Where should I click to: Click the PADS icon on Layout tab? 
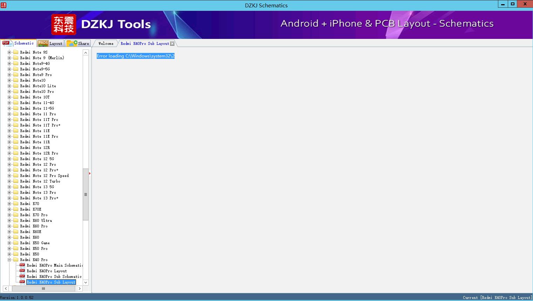pos(43,43)
